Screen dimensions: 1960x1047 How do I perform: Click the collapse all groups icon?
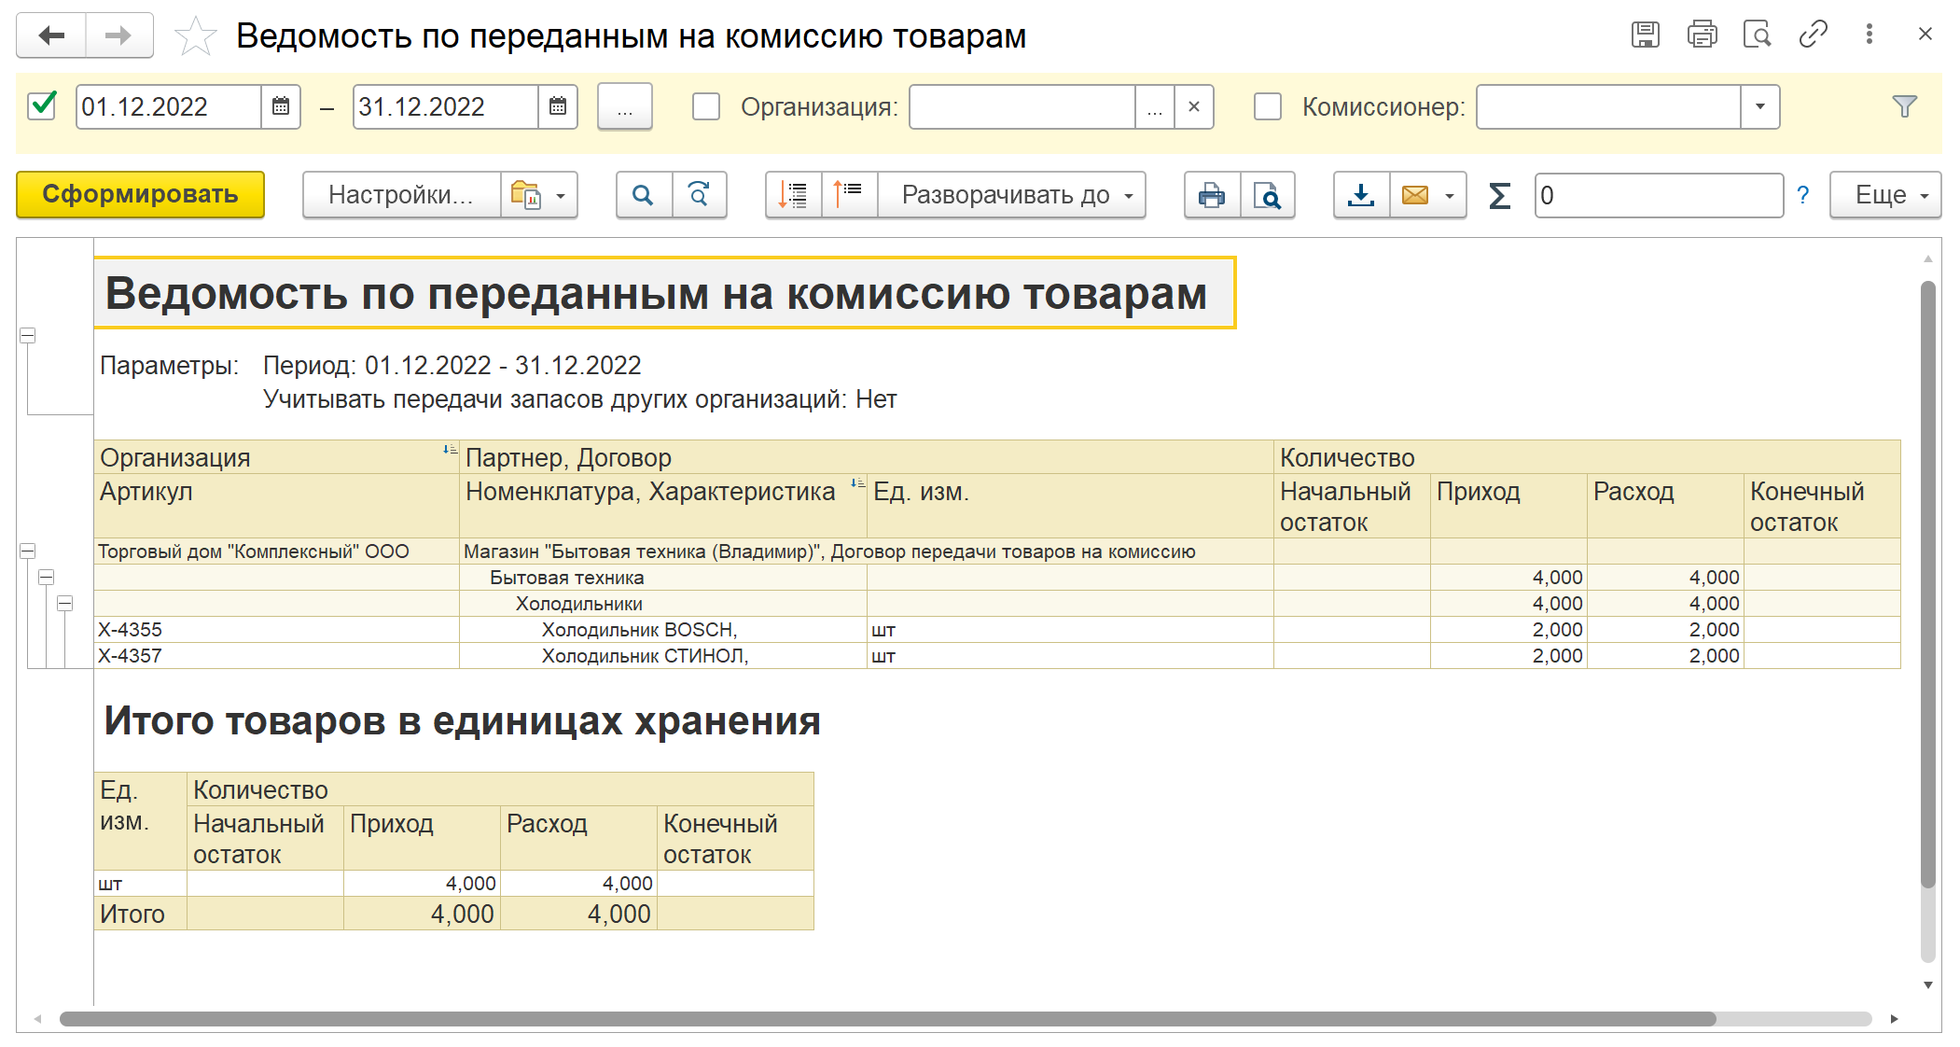[x=848, y=195]
